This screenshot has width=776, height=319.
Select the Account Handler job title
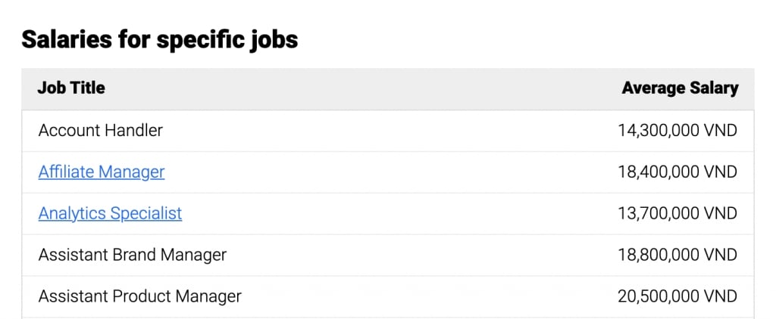click(100, 131)
